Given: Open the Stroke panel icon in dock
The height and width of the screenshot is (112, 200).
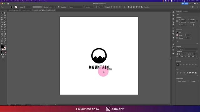Looking at the screenshot, I should tap(173, 28).
